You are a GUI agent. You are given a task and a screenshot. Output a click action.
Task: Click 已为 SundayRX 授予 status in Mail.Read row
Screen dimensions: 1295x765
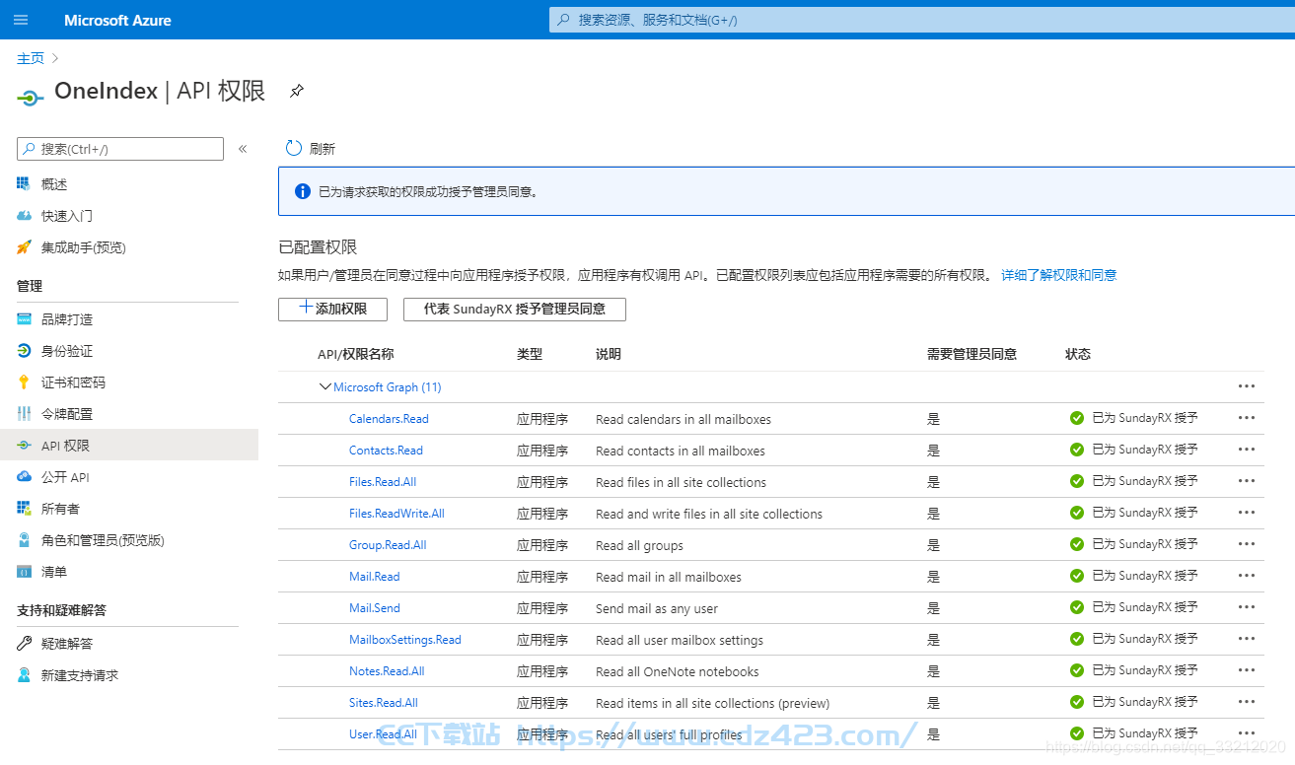(1145, 576)
